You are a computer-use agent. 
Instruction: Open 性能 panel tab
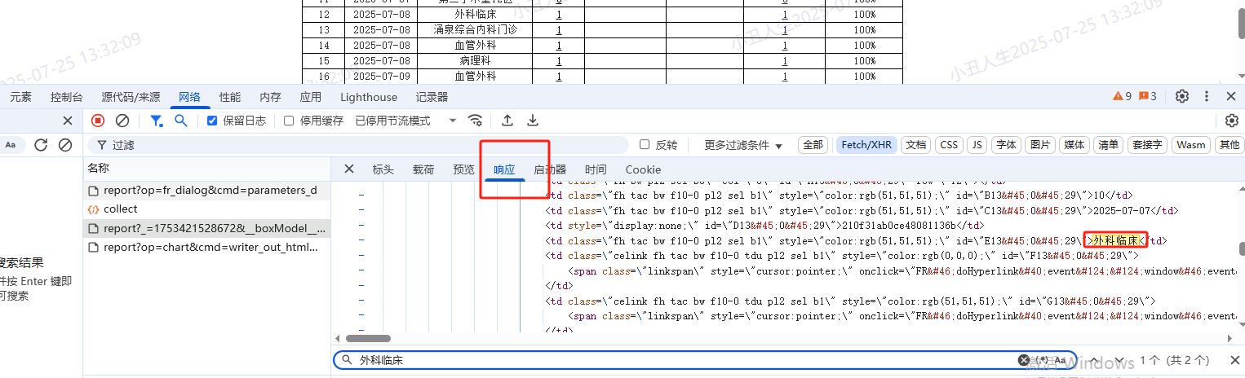230,97
